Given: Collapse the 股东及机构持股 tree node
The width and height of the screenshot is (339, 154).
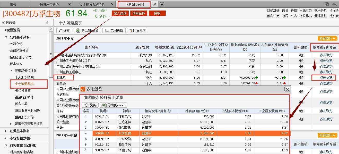Looking at the screenshot, I should [x=11, y=70].
